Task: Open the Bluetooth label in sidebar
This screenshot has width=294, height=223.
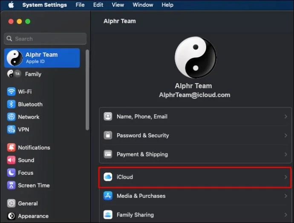Action: pyautogui.click(x=30, y=104)
